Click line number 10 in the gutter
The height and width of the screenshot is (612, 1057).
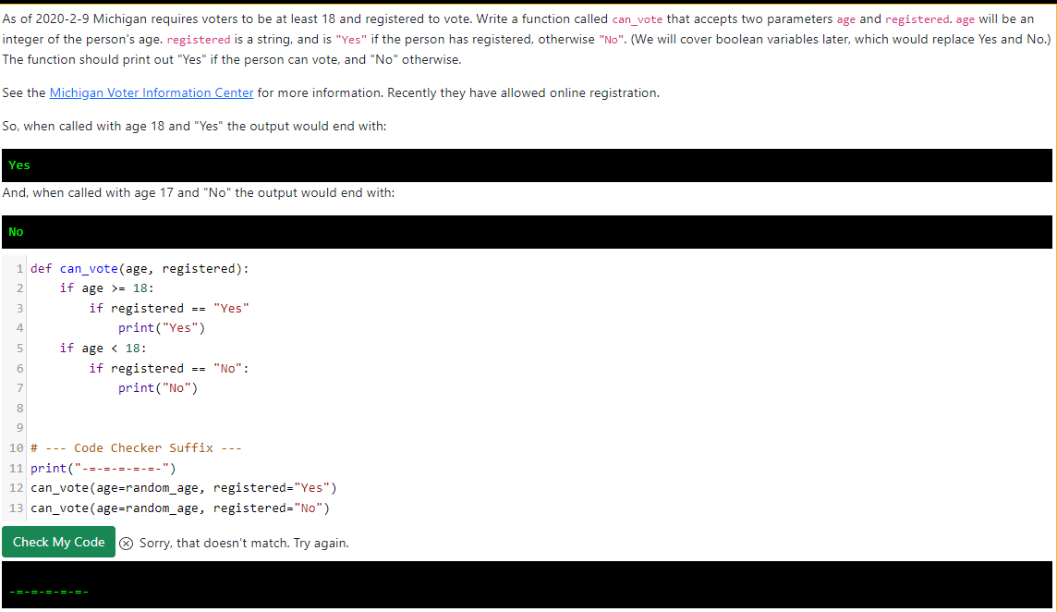tap(15, 447)
